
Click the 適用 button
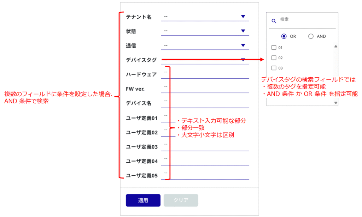[143, 200]
